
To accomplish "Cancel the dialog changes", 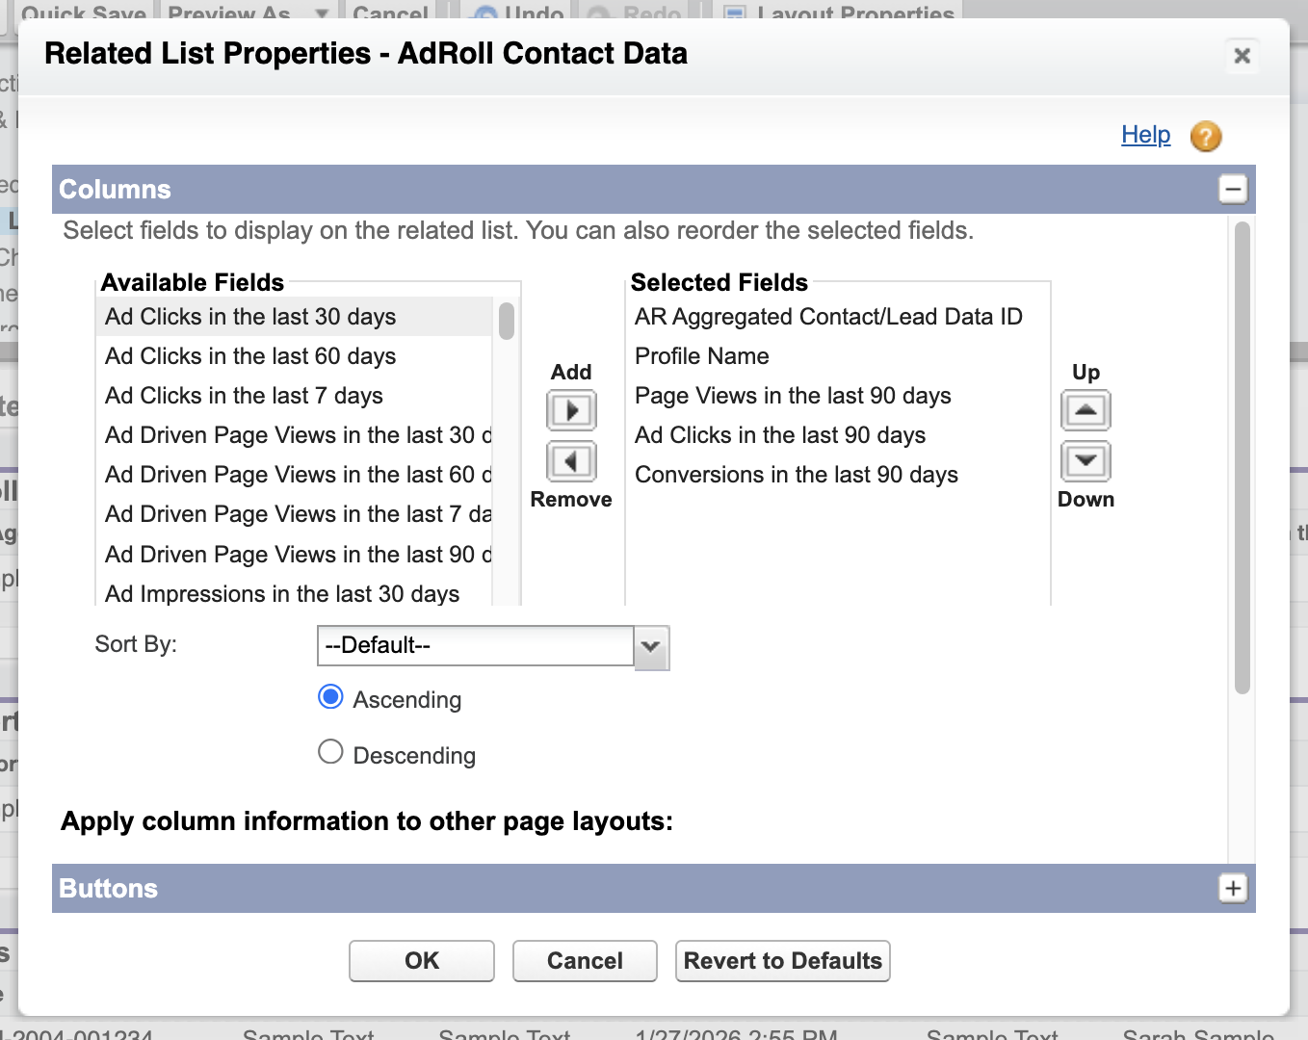I will coord(585,961).
